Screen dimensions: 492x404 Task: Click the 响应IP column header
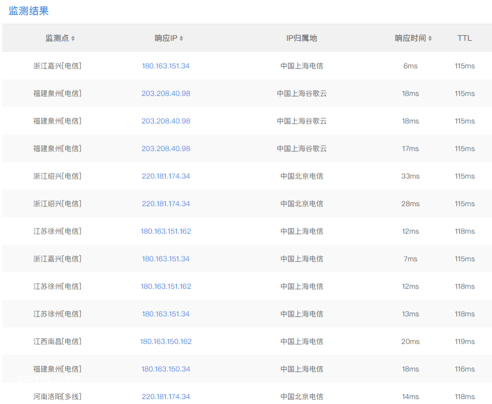(166, 38)
